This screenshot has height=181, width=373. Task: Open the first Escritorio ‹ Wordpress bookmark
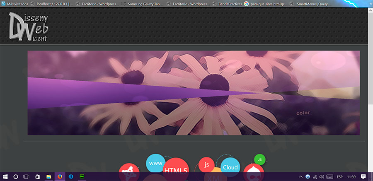97,4
